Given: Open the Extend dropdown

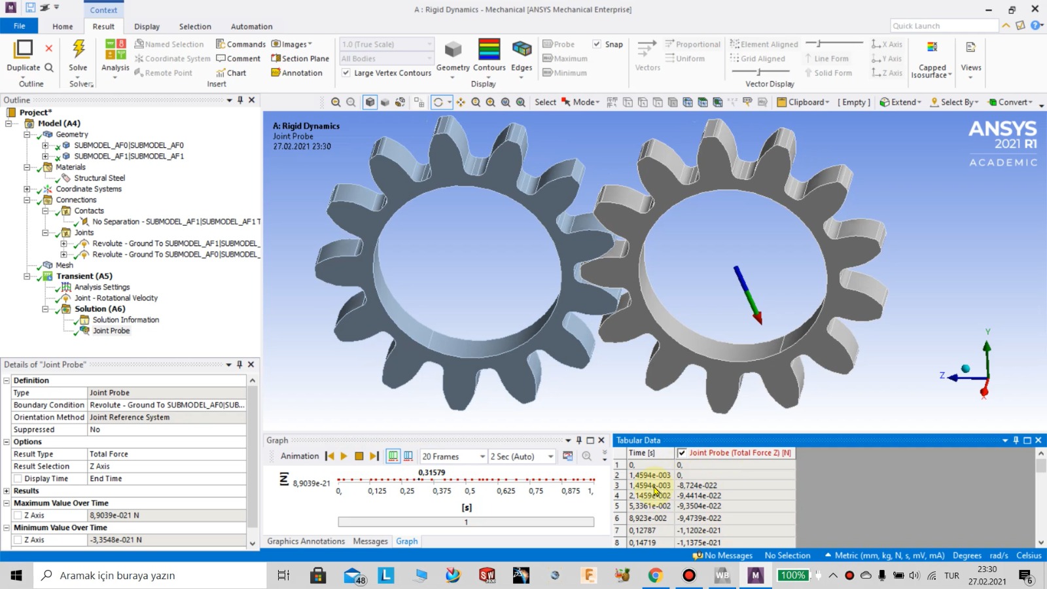Looking at the screenshot, I should 900,102.
